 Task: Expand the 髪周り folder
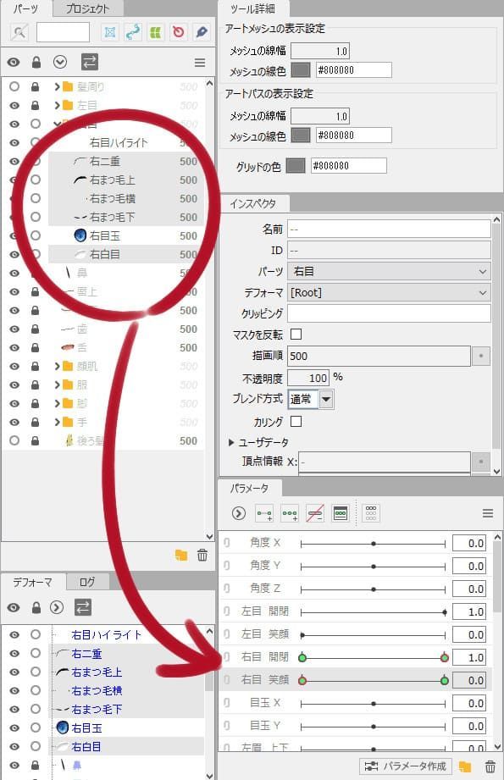click(57, 86)
